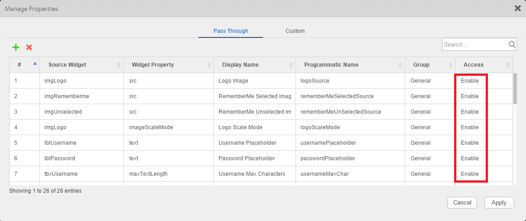Click the table vertical scrollbar thumb
Viewport: 526px width, 221px height.
tap(515, 89)
